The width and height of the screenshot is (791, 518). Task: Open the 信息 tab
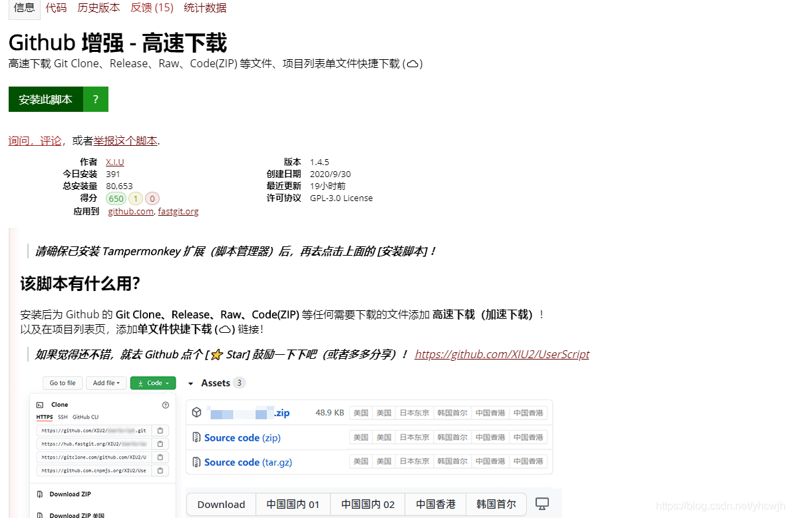(x=24, y=8)
